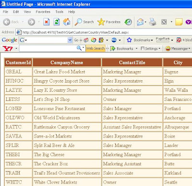The width and height of the screenshot is (192, 186).
Task: Click the blue globe icon on Google toolbar
Action: (114, 40)
